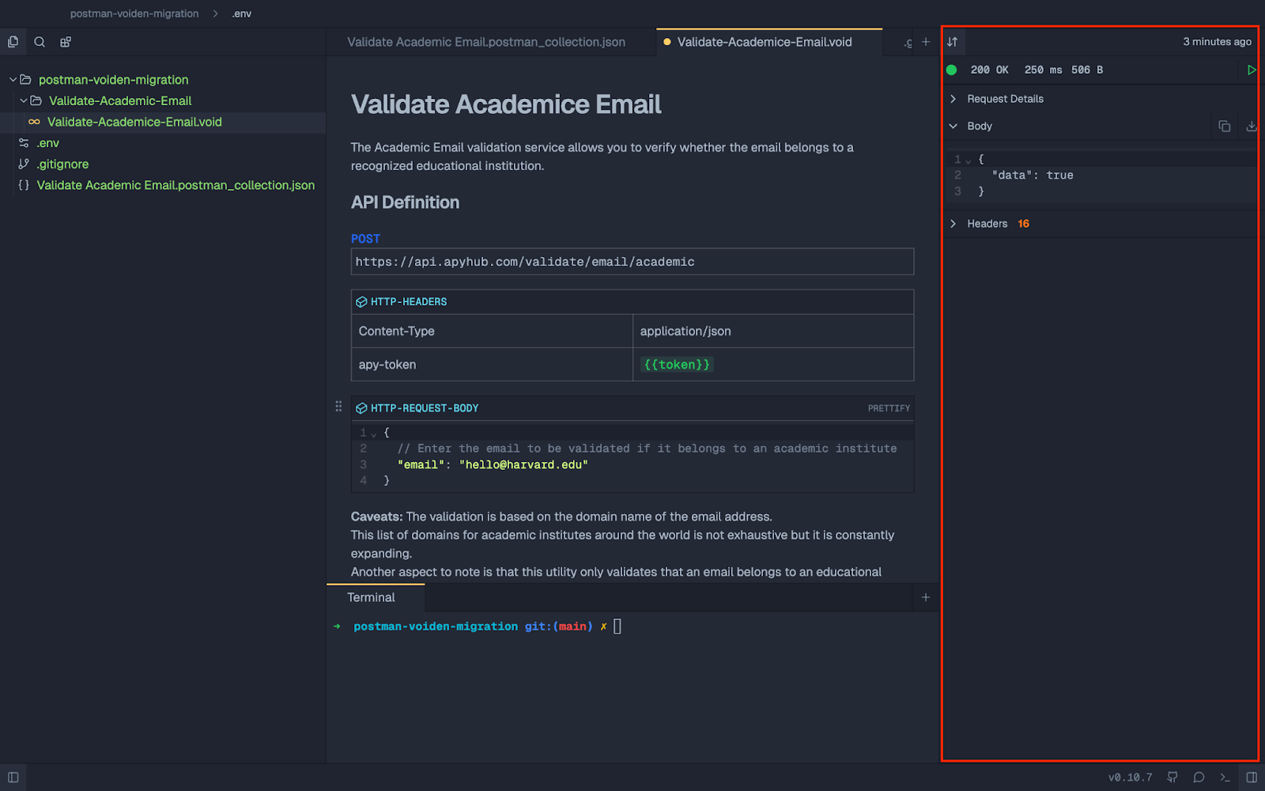The height and width of the screenshot is (791, 1265).
Task: Open the search icon in sidebar
Action: [x=40, y=42]
